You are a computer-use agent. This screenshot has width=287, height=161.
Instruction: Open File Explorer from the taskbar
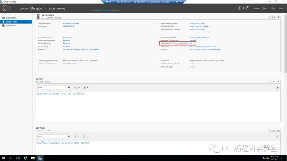tap(33, 158)
